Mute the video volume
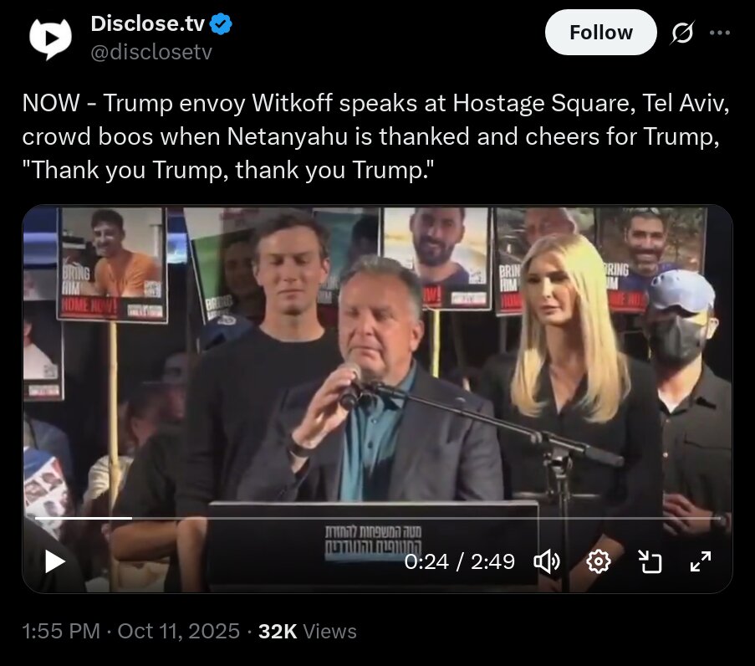Viewport: 755px width, 666px height. [x=547, y=562]
